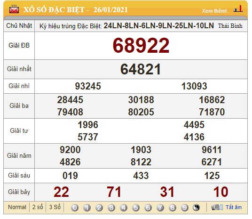The height and width of the screenshot is (219, 252).
Task: Select digit 0 filter ball
Action: coord(75,208)
